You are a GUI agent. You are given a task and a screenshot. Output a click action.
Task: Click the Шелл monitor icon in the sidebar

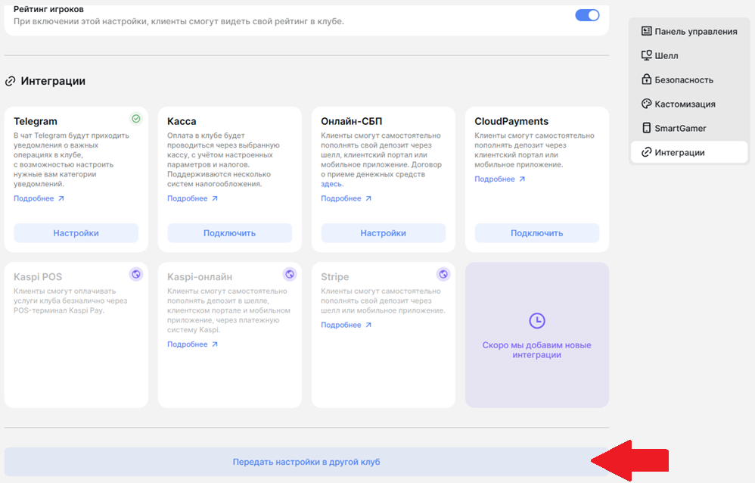(x=647, y=55)
